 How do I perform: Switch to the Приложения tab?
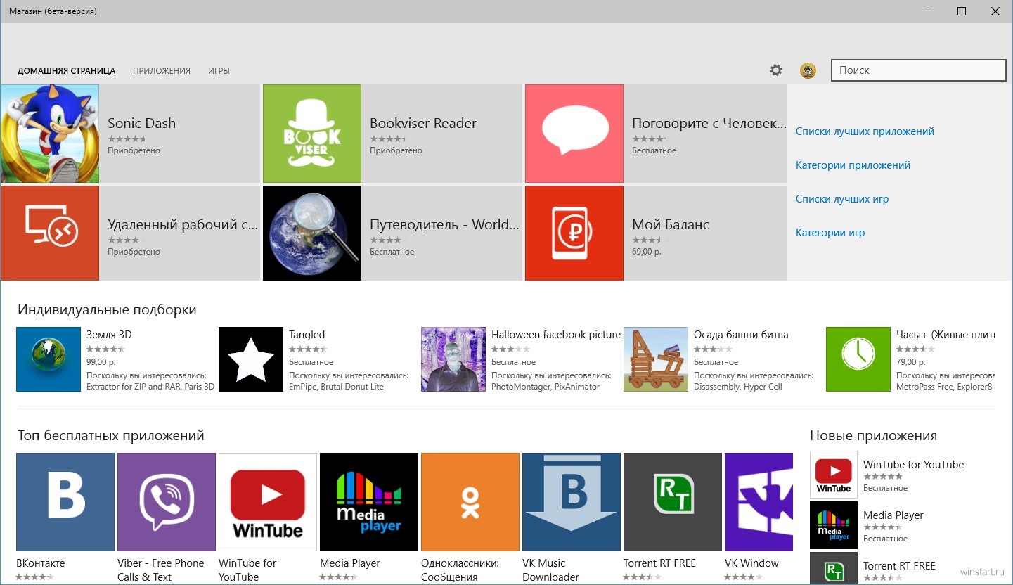pos(162,71)
